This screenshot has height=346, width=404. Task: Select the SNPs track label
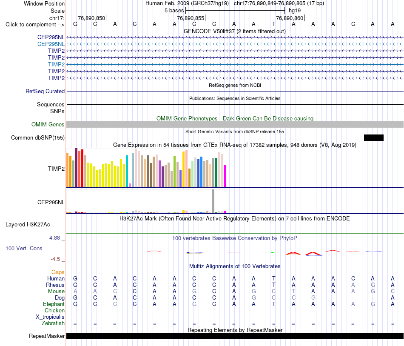click(x=57, y=111)
